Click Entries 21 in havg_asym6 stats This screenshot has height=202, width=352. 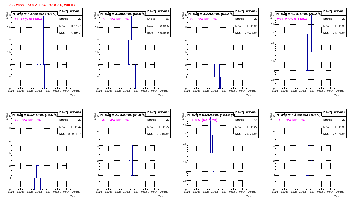(246, 120)
